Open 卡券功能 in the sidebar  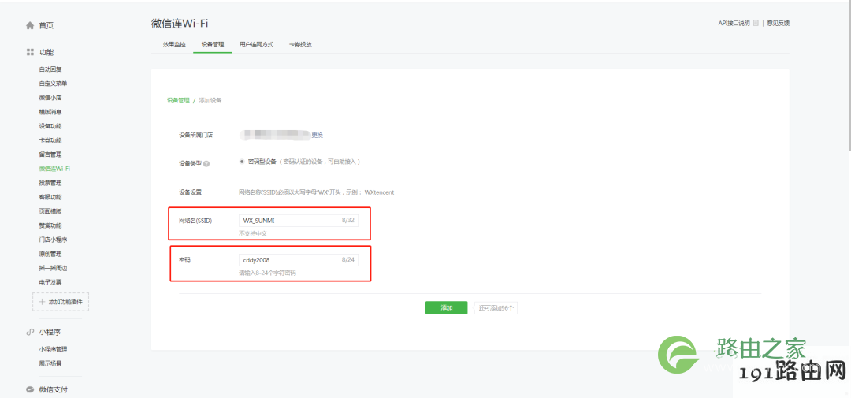(50, 140)
